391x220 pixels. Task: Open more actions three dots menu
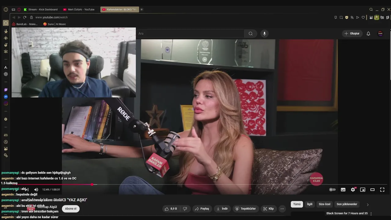coord(282,209)
